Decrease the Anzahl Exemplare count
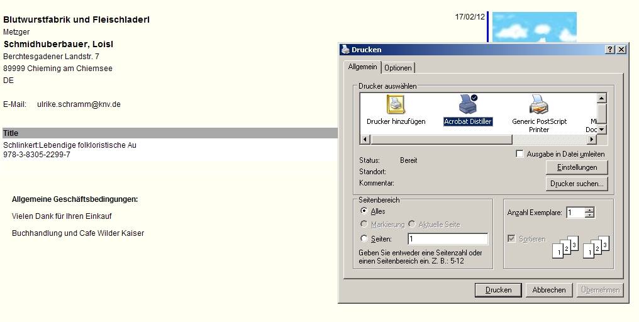The height and width of the screenshot is (322, 639). tap(589, 216)
